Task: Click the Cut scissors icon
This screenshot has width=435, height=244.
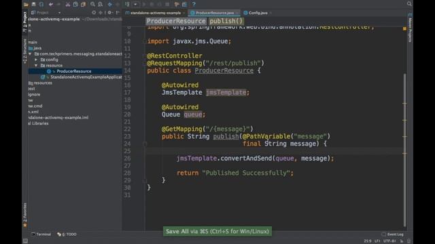Action: pos(68,4)
